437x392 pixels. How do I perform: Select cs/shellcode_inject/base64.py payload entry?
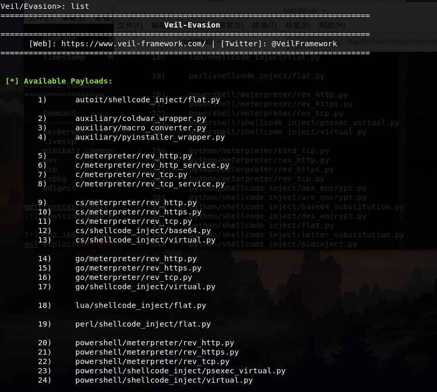pos(143,231)
